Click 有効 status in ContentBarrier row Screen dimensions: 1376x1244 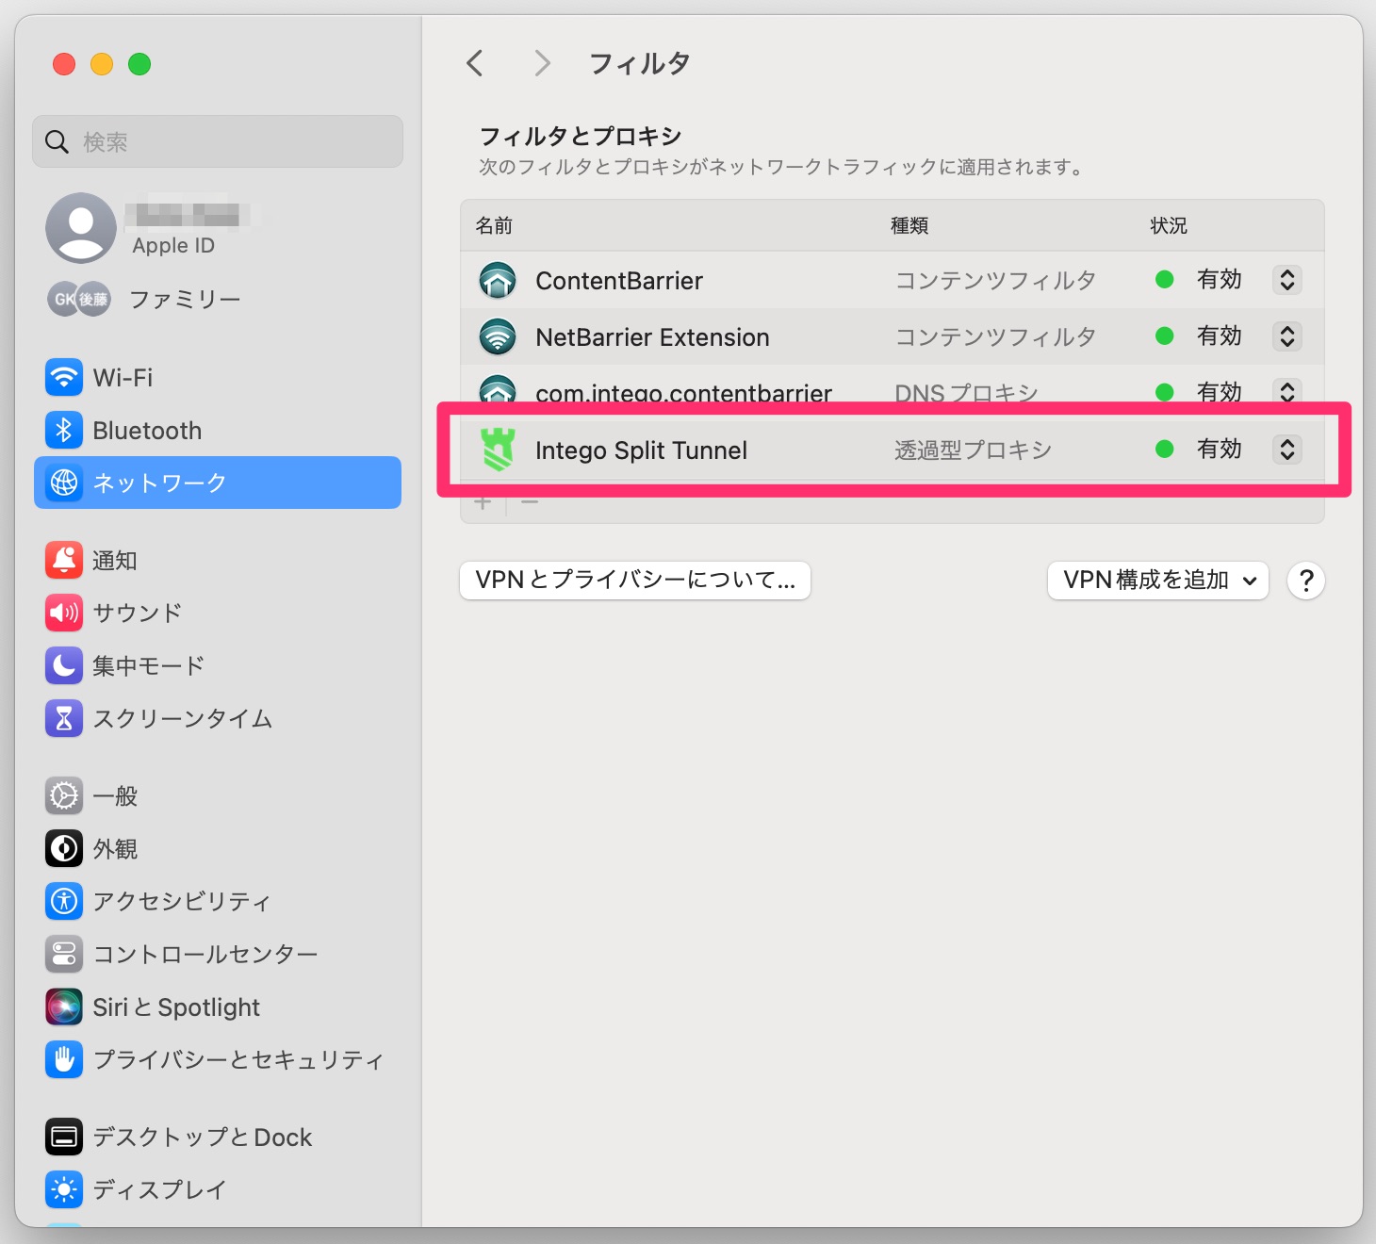1219,280
